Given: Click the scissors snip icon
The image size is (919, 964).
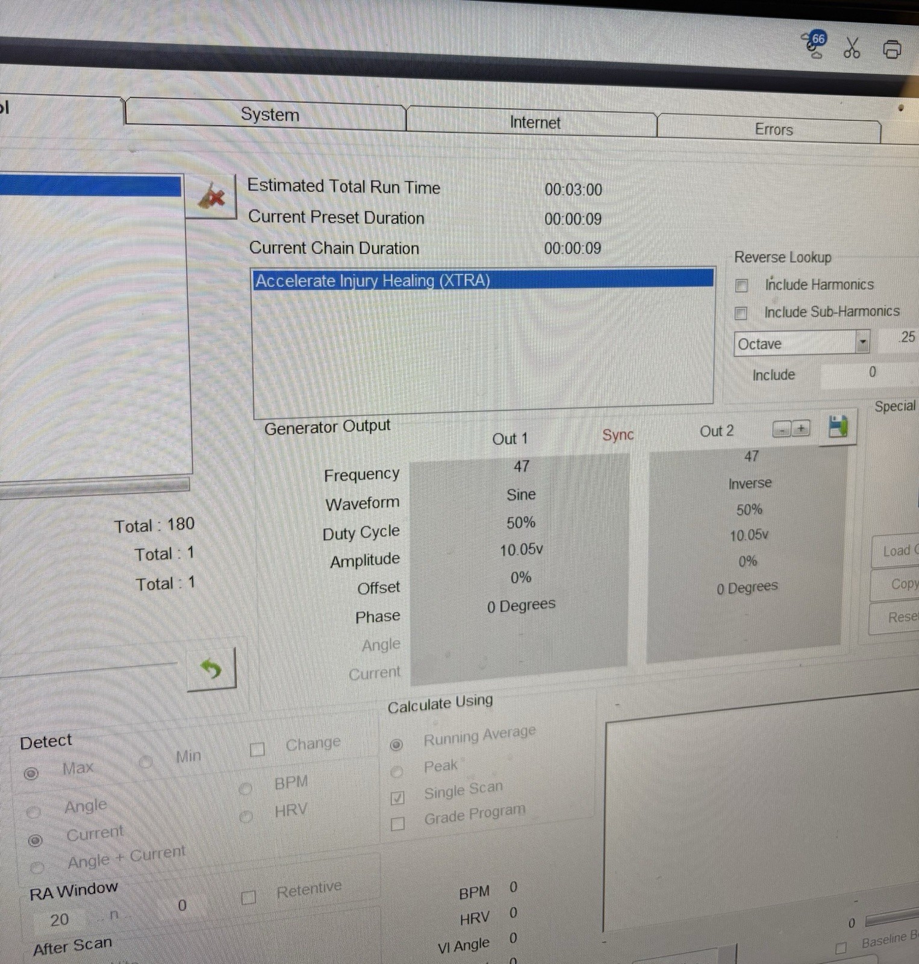Looking at the screenshot, I should coord(852,48).
